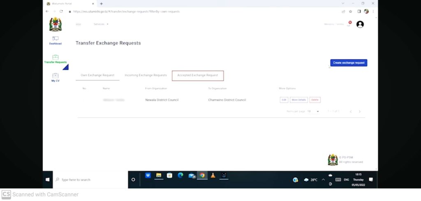
Task: Expand the Services dropdown menu
Action: (101, 24)
